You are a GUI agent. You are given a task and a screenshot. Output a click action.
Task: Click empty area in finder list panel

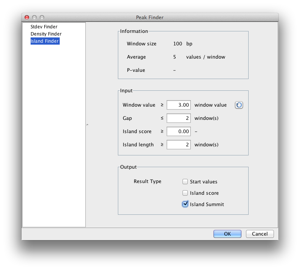pyautogui.click(x=54, y=132)
